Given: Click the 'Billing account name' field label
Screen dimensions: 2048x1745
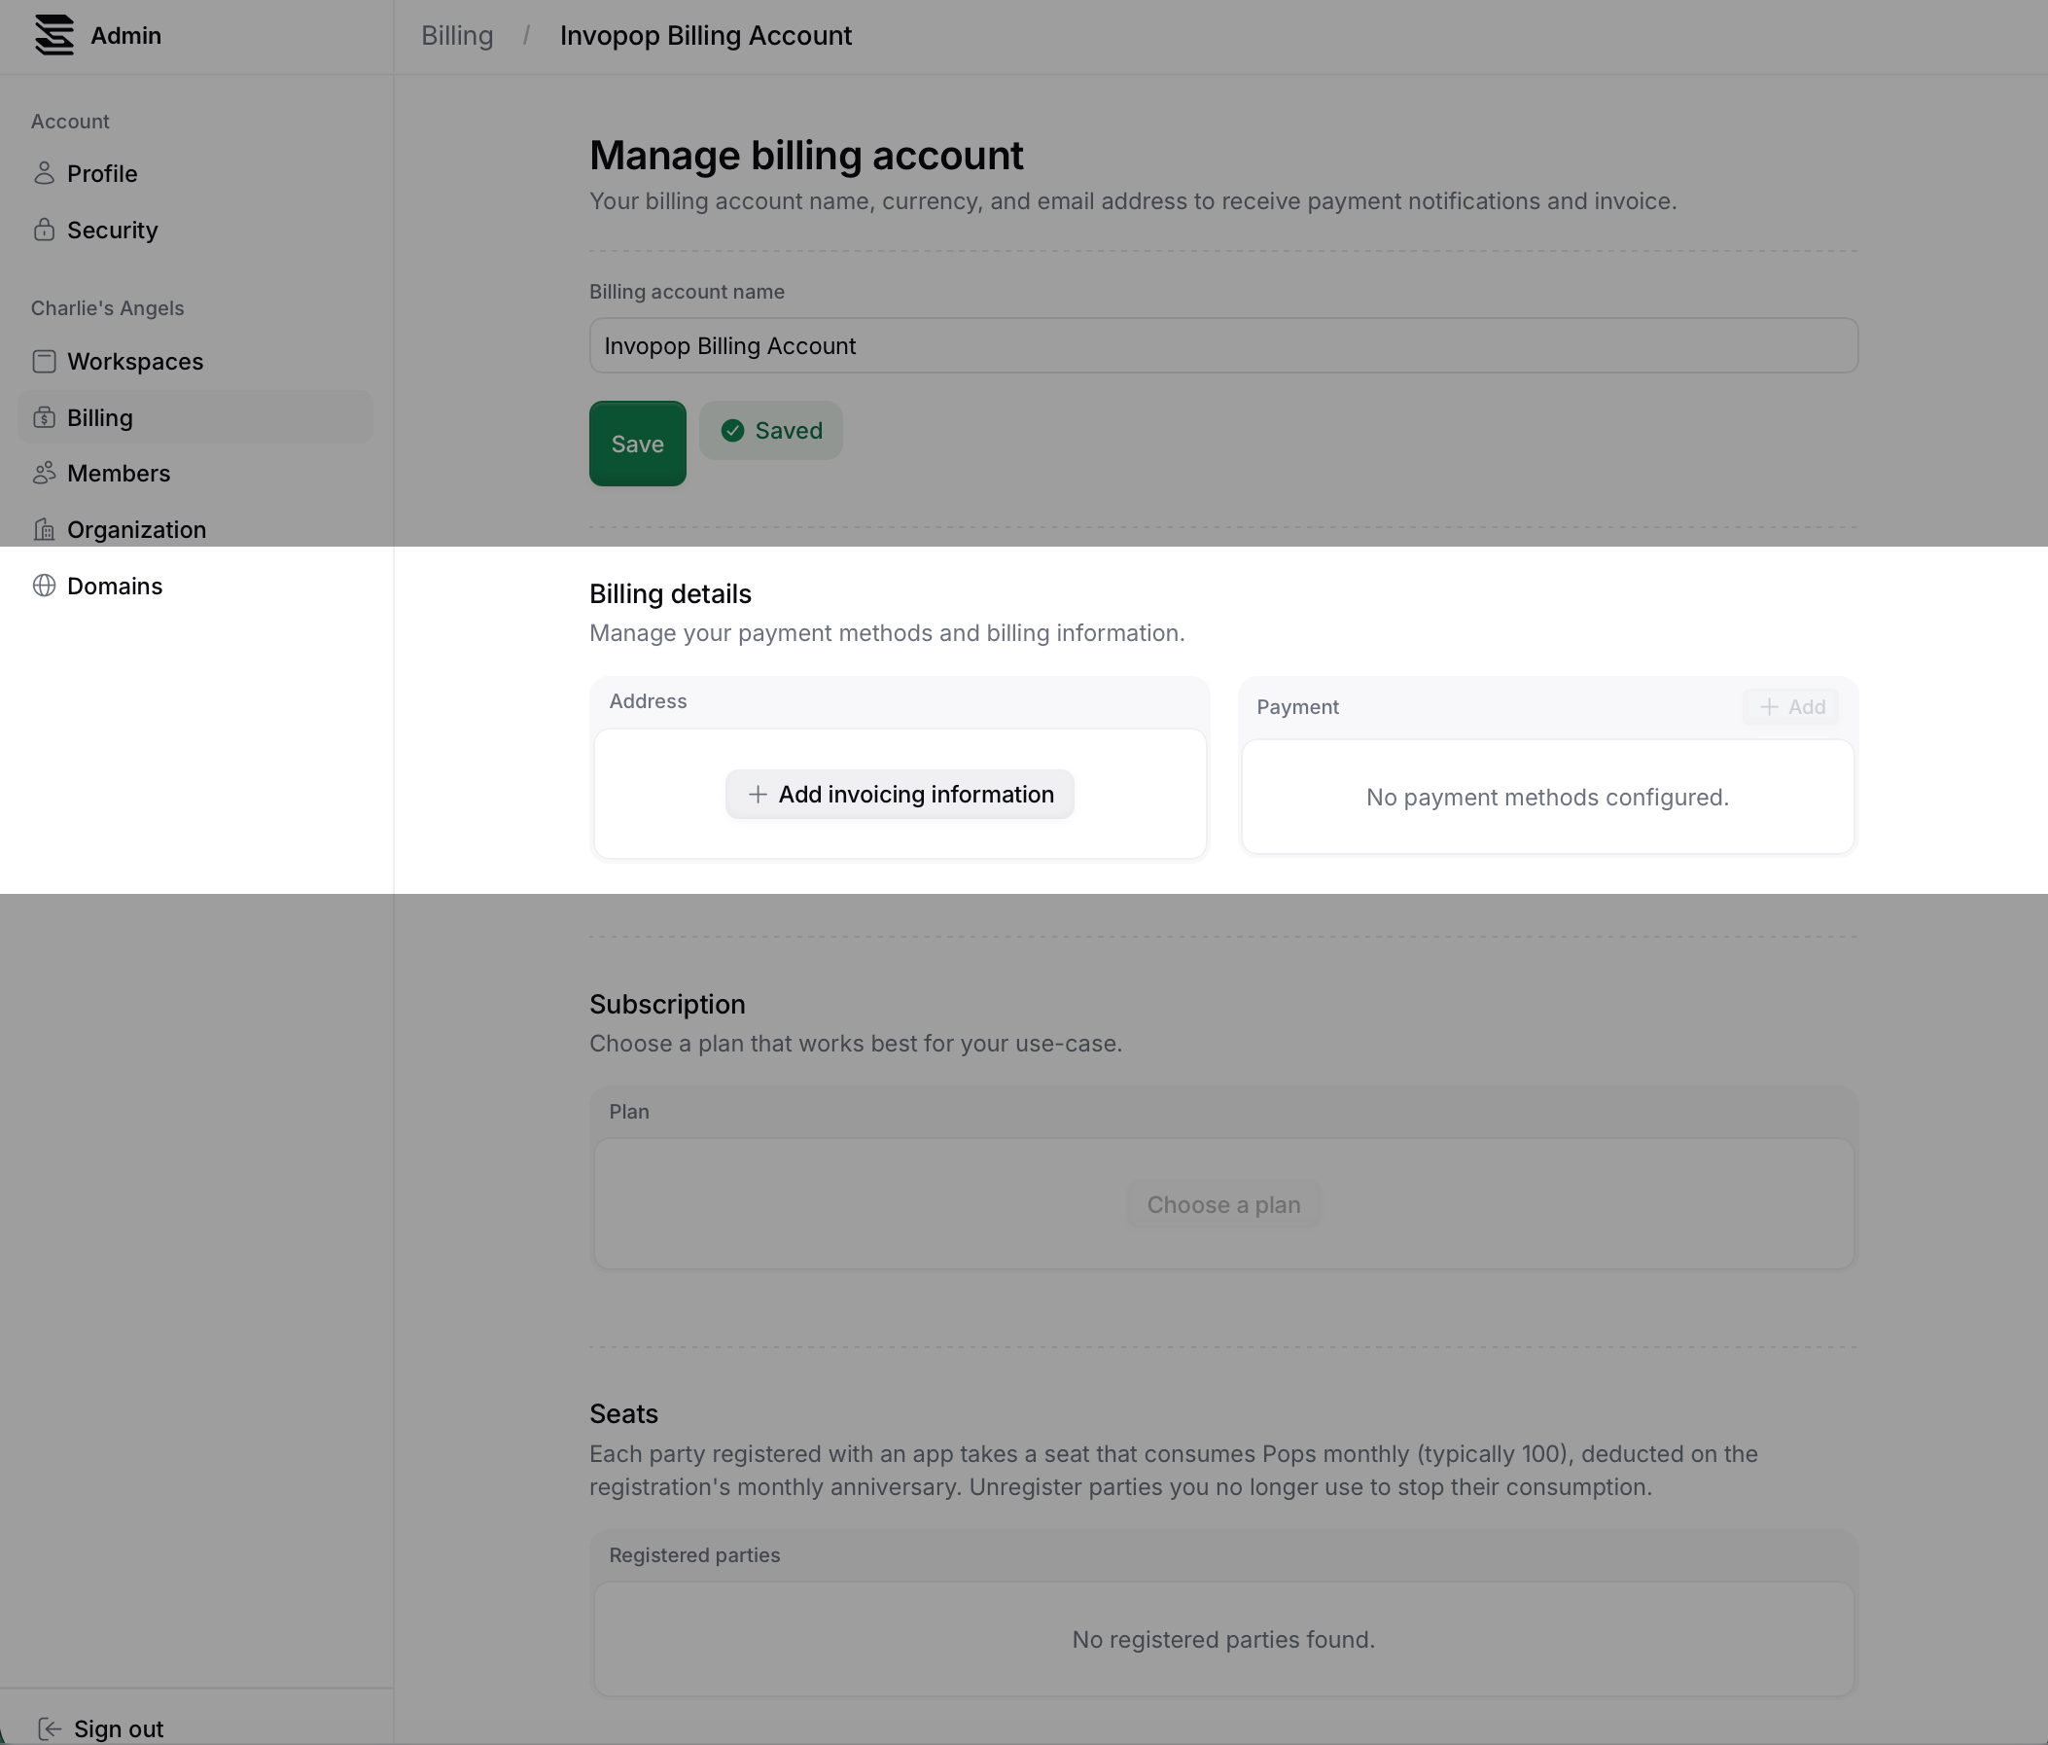Looking at the screenshot, I should (x=687, y=292).
